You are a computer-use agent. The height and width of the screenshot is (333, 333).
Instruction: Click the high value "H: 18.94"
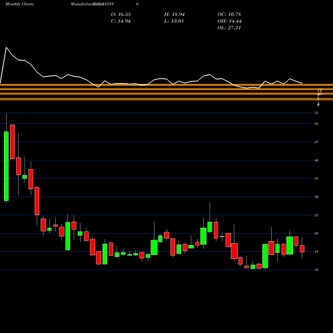[x=174, y=15]
